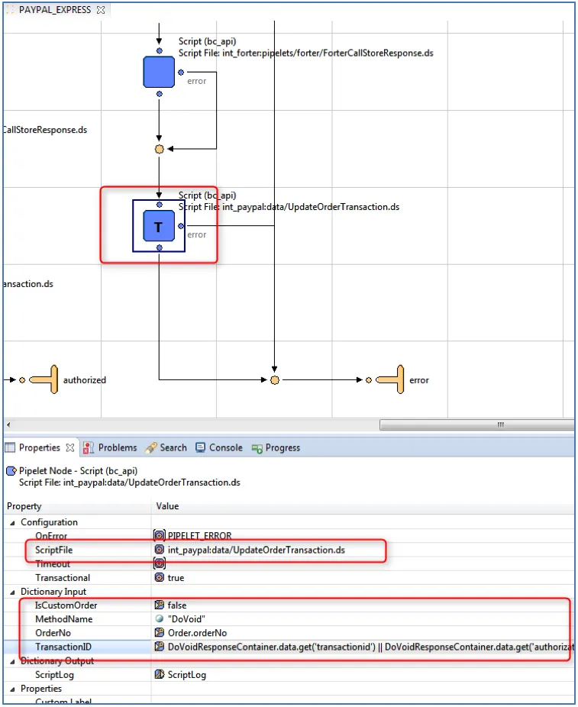This screenshot has height=707, width=578.
Task: Collapse the Properties property group
Action: 12,689
